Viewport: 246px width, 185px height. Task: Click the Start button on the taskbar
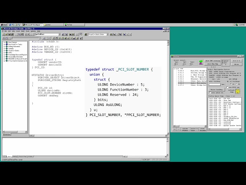[x=4, y=25]
